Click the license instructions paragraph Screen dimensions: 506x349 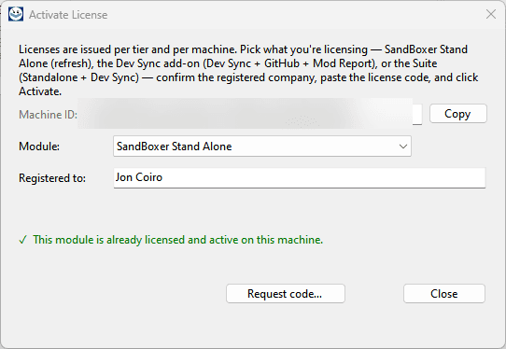pos(248,70)
